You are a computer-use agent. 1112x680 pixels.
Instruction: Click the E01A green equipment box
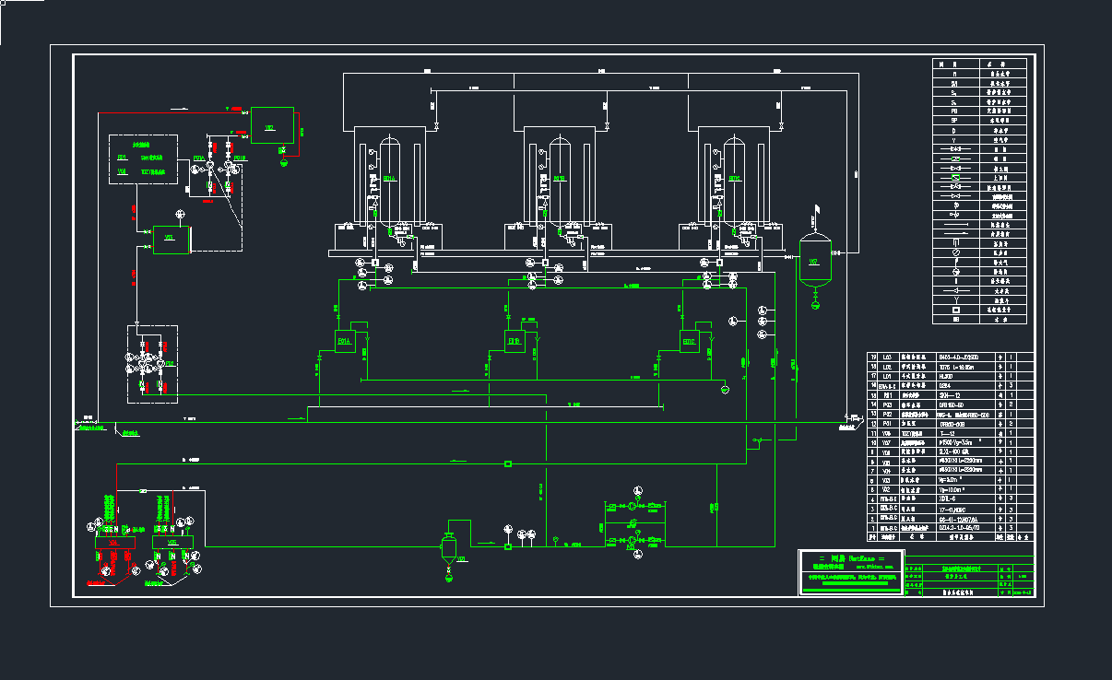click(x=345, y=342)
